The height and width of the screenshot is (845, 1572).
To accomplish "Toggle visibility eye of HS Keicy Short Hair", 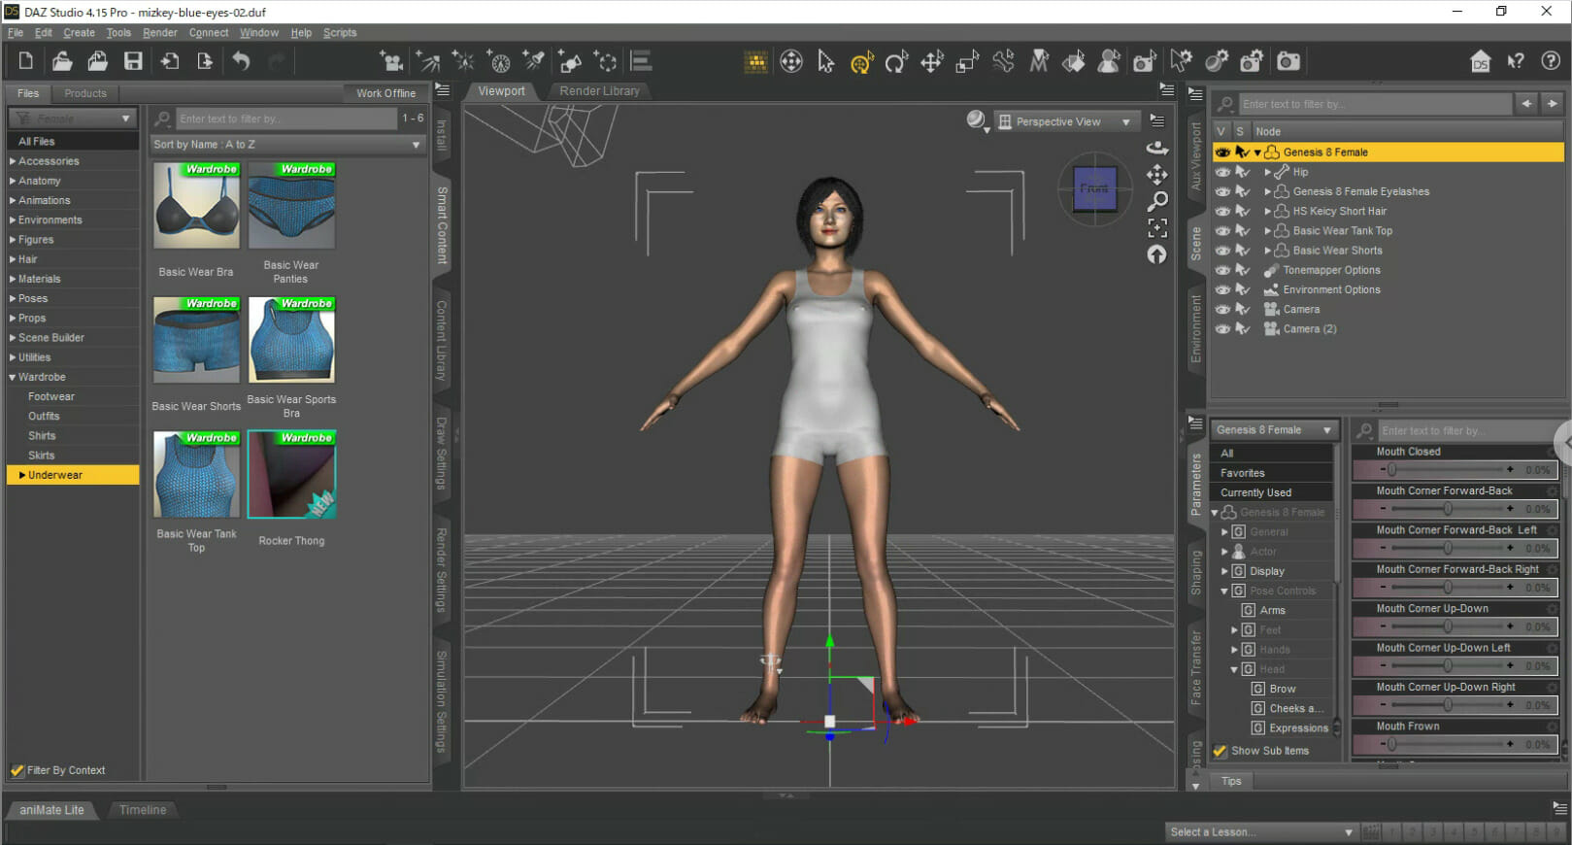I will coord(1222,211).
